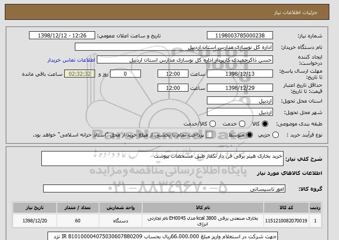
Task: Click product code cell 1151210082070019
Action: coord(286,221)
